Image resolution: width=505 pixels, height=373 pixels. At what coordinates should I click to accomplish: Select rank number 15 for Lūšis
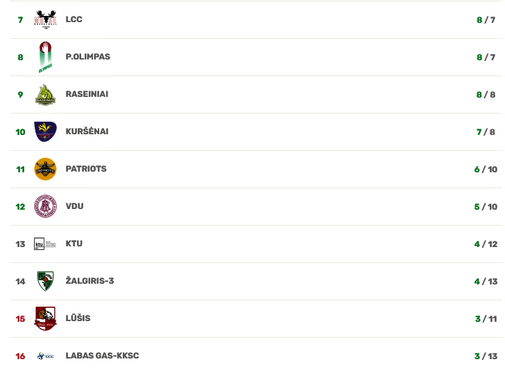pyautogui.click(x=20, y=319)
